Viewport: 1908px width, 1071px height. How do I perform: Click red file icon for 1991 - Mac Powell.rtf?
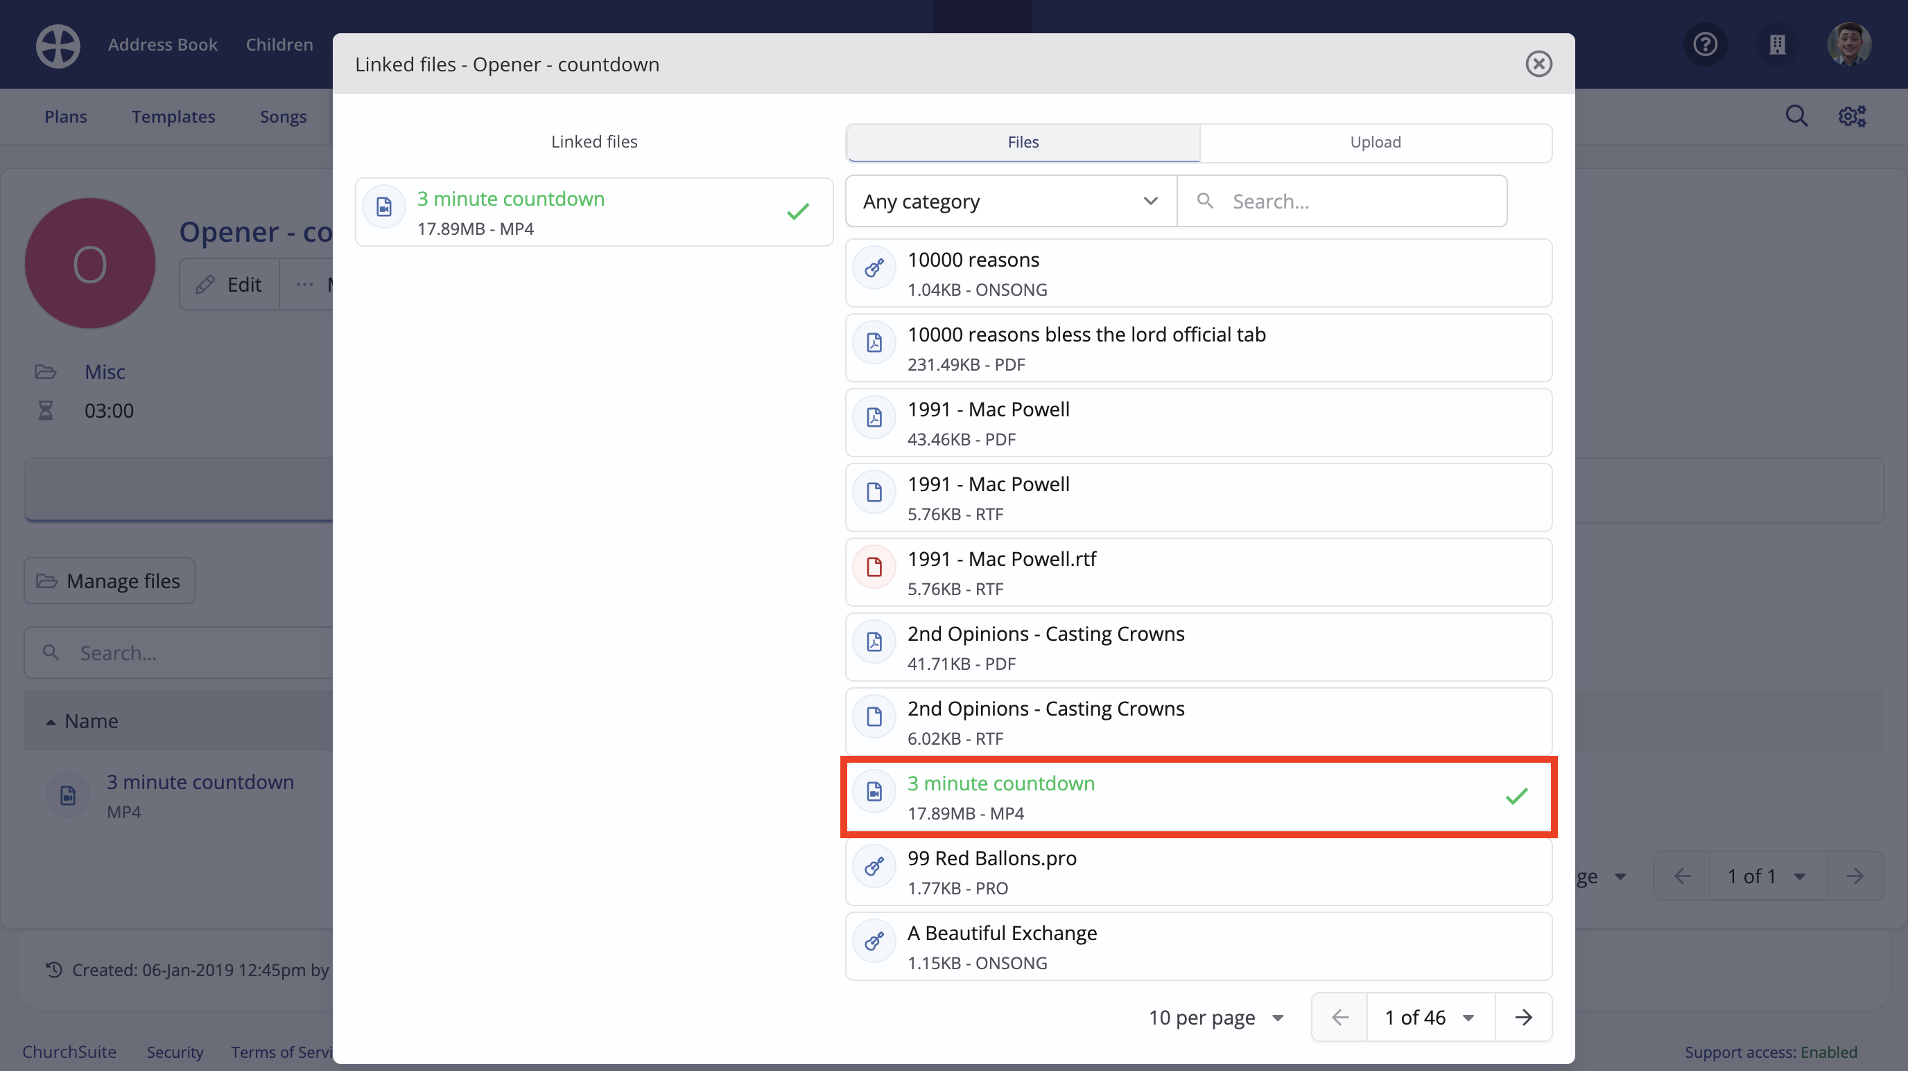[874, 567]
